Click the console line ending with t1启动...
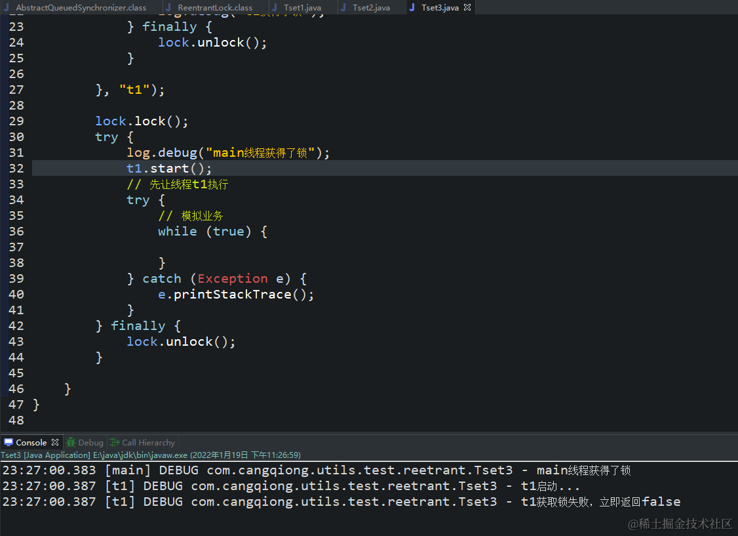The height and width of the screenshot is (536, 738). coord(291,486)
